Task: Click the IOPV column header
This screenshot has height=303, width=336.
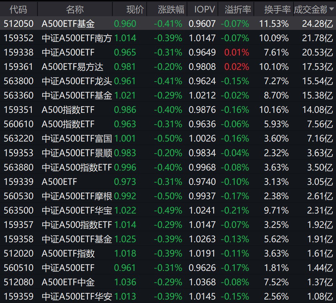Action: pyautogui.click(x=205, y=10)
